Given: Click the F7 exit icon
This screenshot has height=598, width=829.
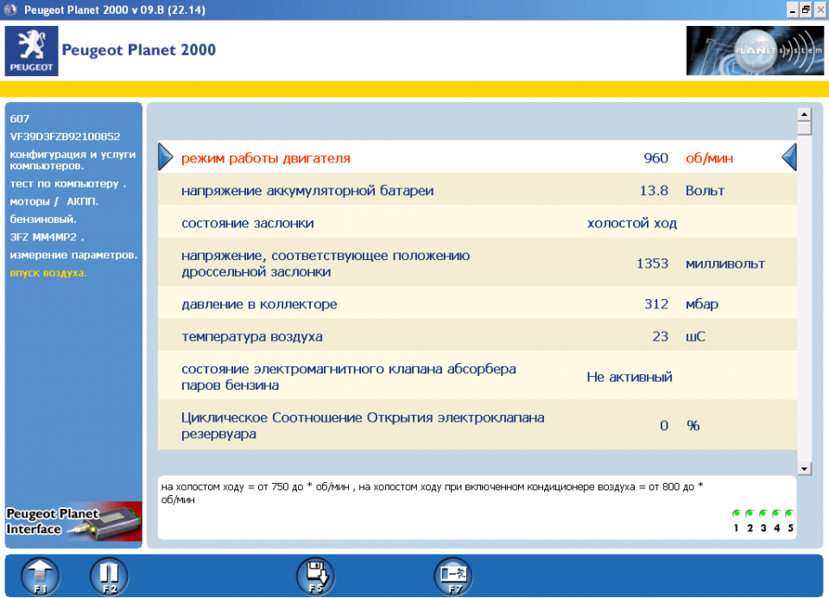Looking at the screenshot, I should (x=452, y=575).
